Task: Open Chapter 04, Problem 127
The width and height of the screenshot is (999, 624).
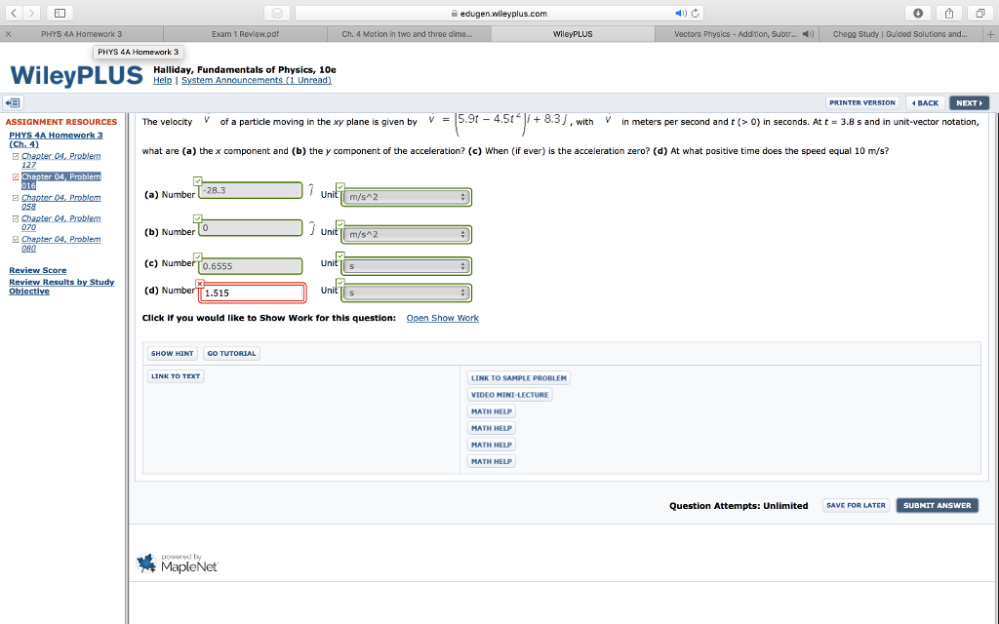Action: point(61,160)
